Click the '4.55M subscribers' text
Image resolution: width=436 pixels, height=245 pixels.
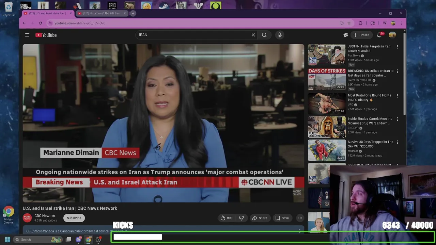[46, 220]
